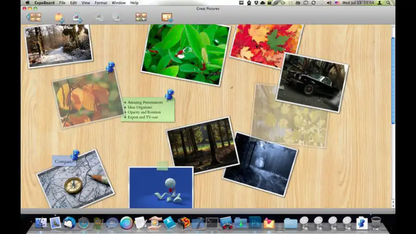Click the blue pushpin on green note
The height and width of the screenshot is (234, 416).
coord(169,94)
